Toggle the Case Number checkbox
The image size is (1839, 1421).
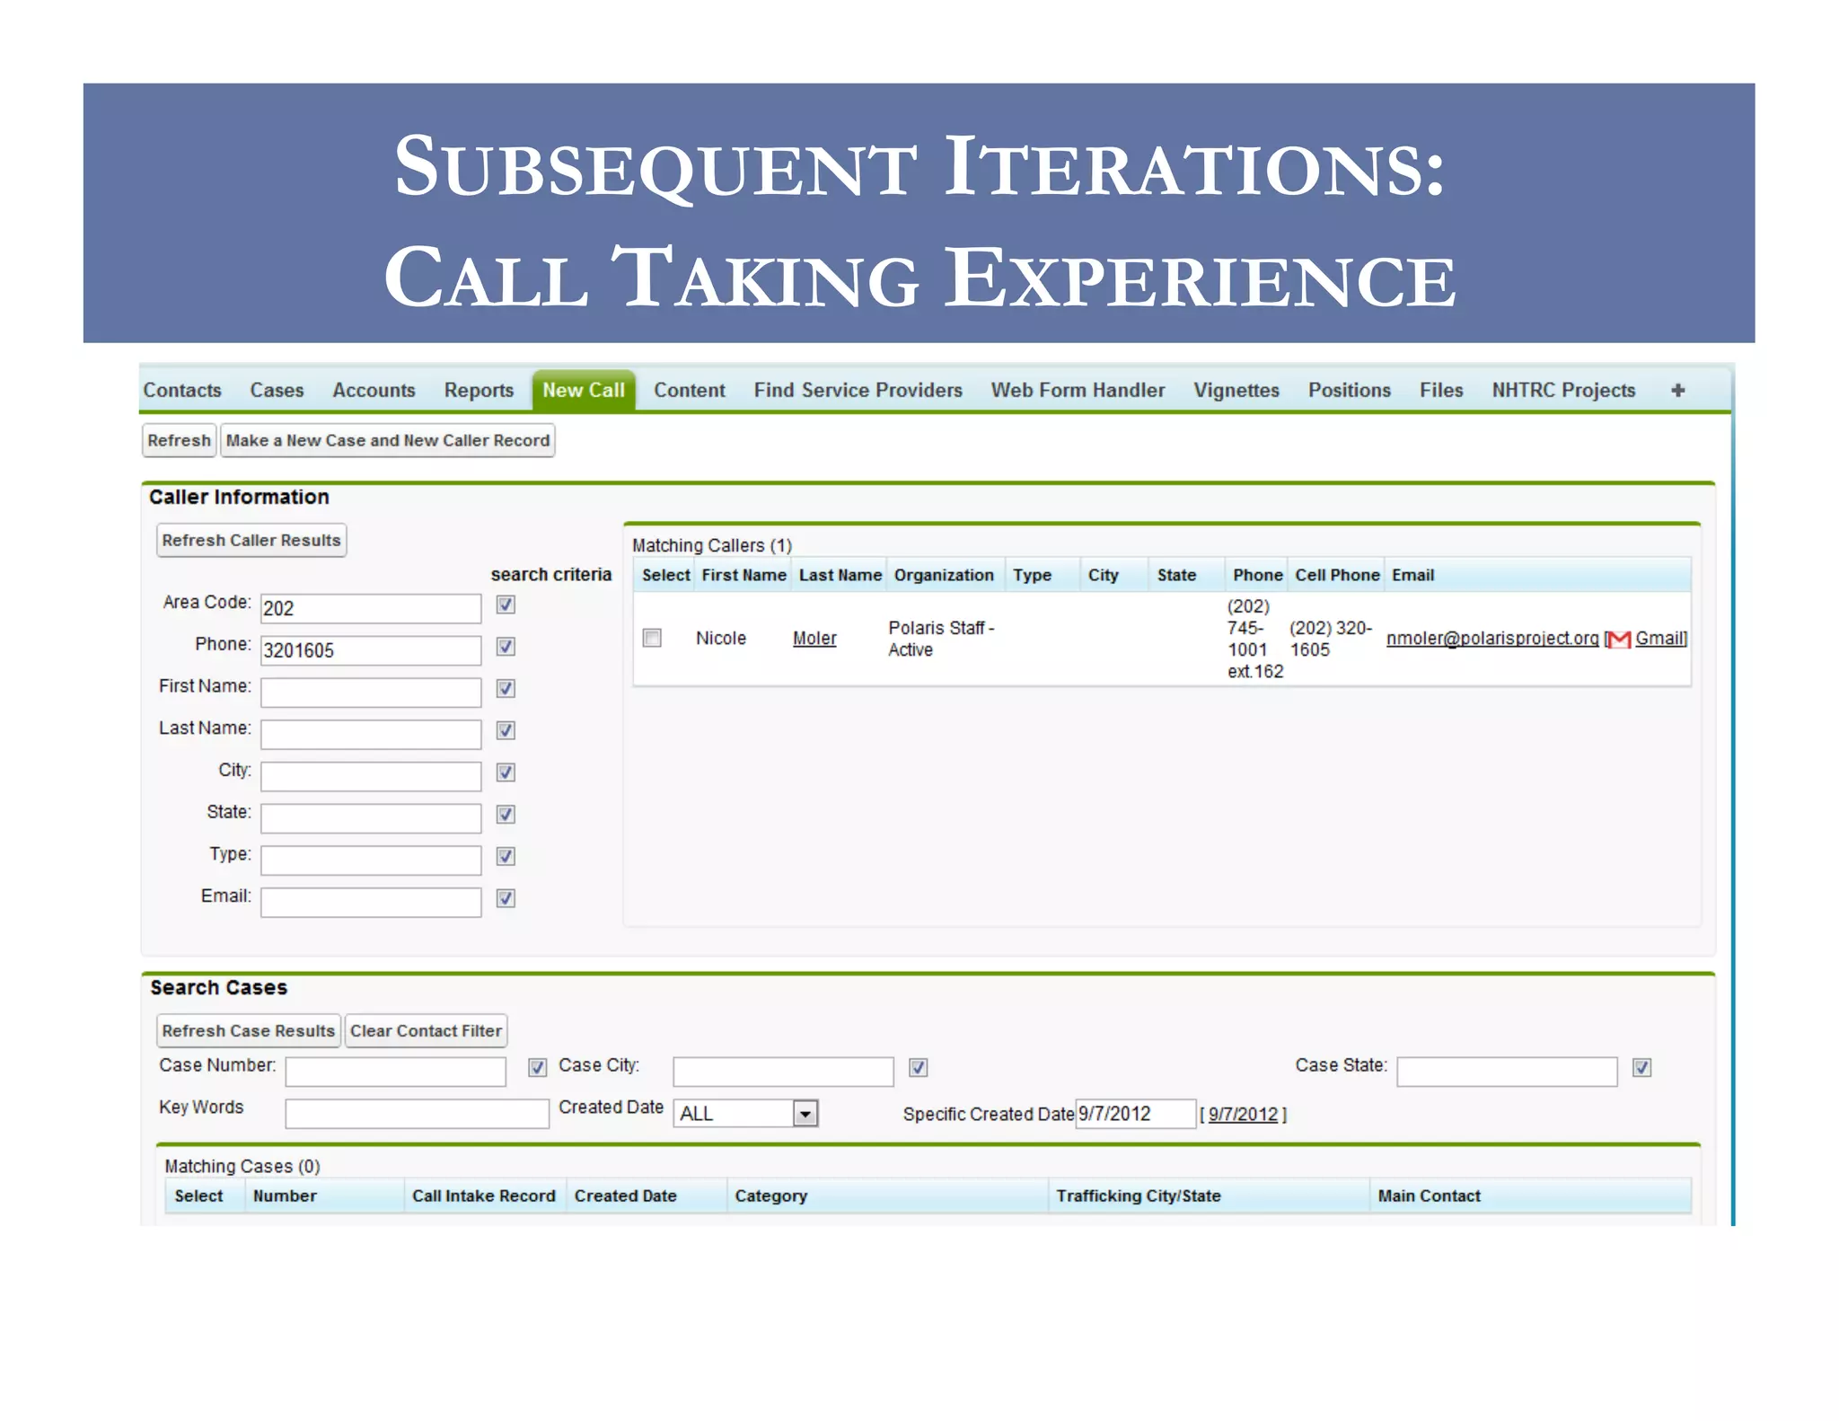pos(537,1067)
